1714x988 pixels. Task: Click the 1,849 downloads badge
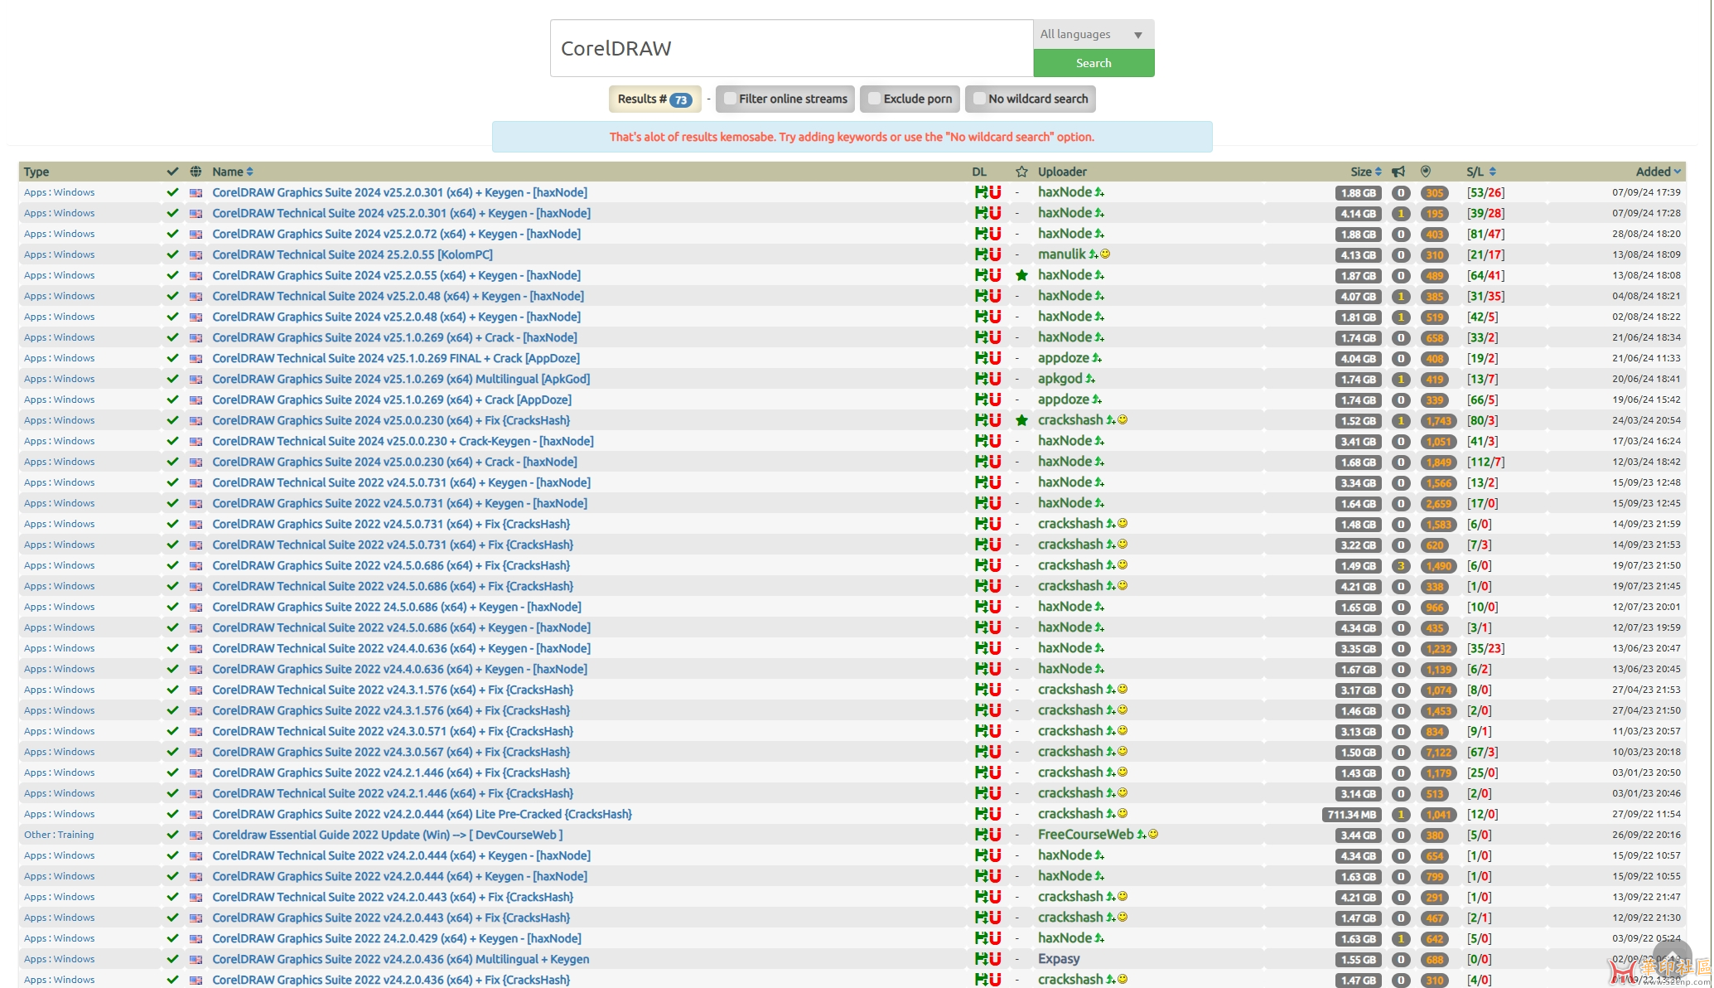click(1438, 463)
